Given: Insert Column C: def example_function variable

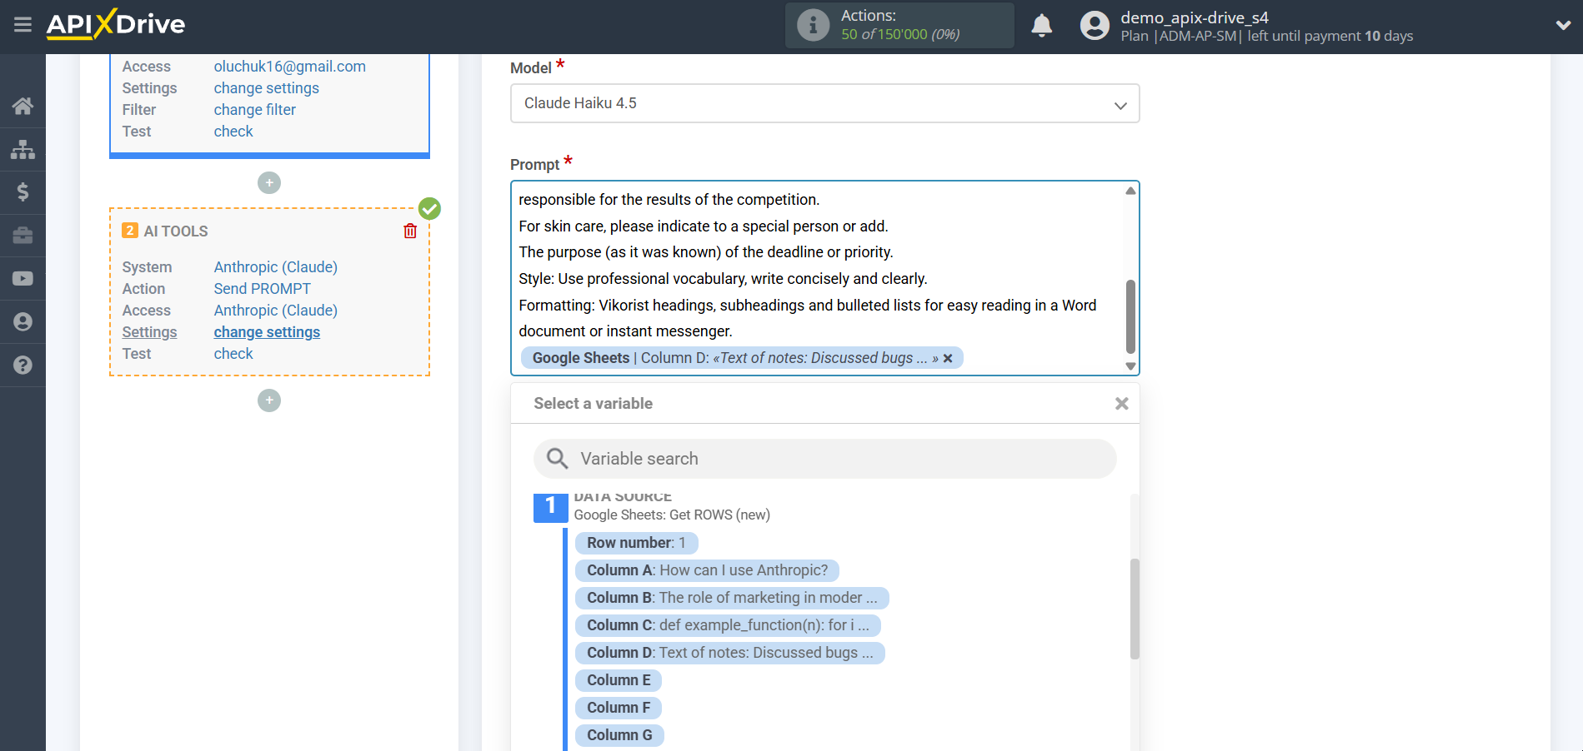Looking at the screenshot, I should point(728,625).
